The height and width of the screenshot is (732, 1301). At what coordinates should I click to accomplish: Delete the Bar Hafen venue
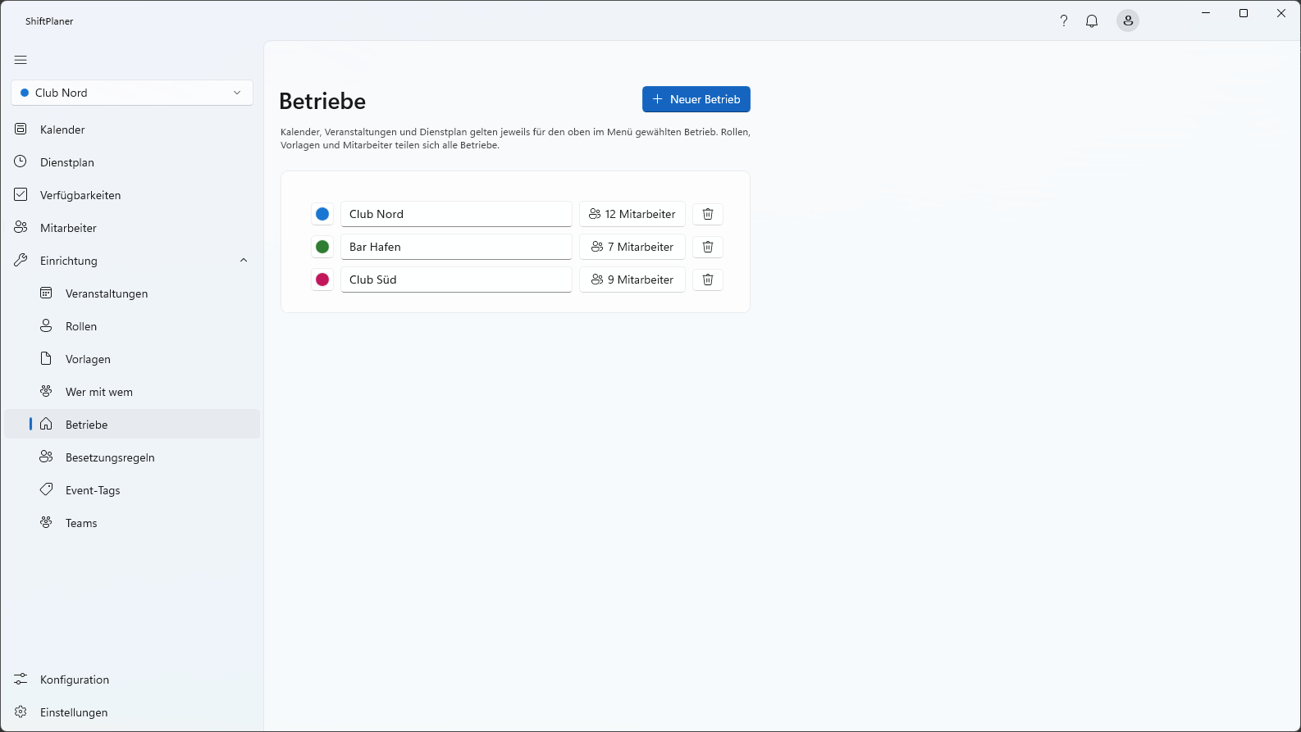pos(708,247)
